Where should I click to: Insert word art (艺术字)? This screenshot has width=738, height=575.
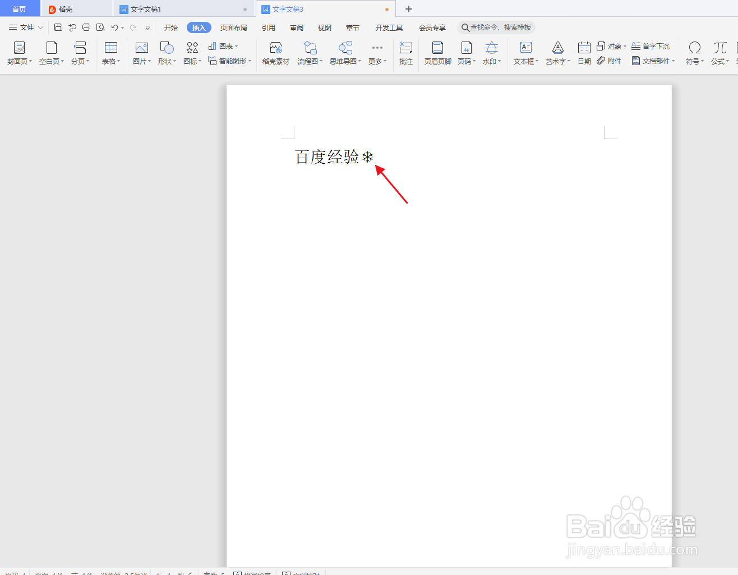pyautogui.click(x=558, y=53)
